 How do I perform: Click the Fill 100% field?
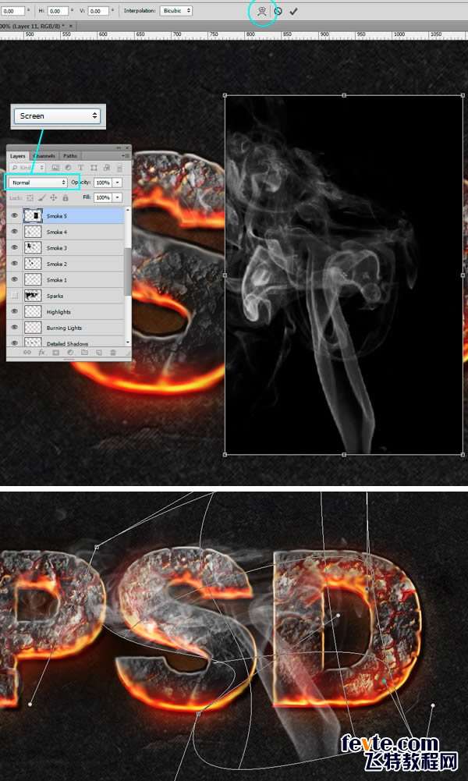point(102,197)
